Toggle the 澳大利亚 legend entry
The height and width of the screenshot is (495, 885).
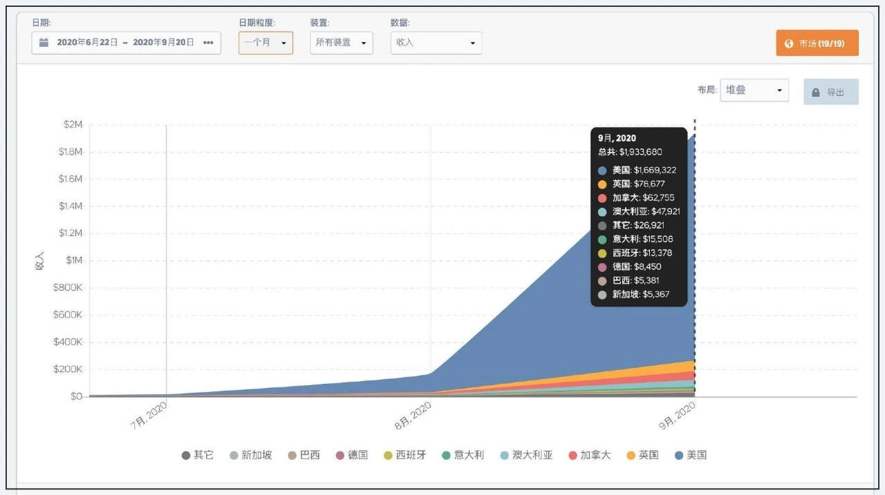point(526,455)
